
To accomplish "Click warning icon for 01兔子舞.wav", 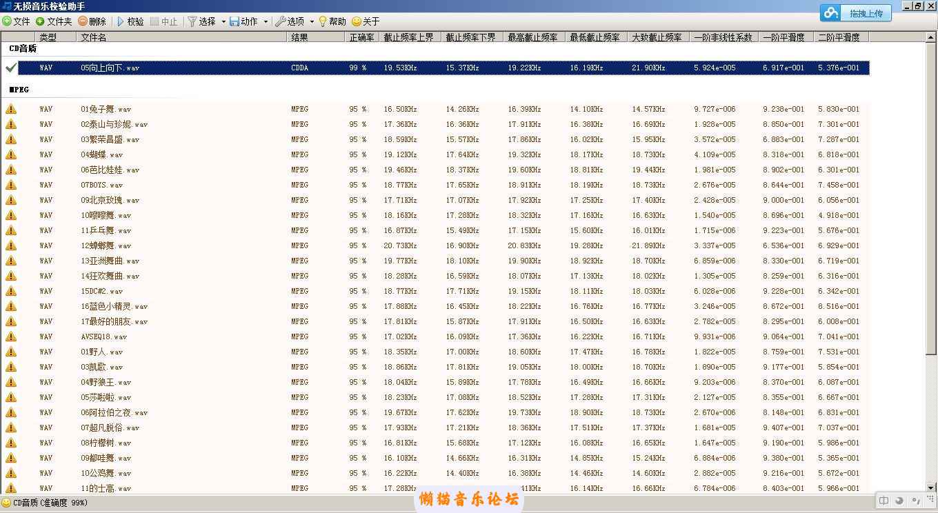I will pos(10,109).
